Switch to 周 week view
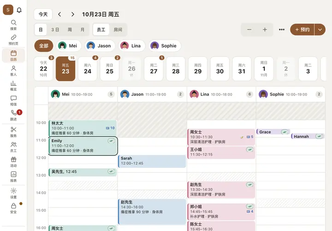The width and height of the screenshot is (332, 231). point(70,30)
